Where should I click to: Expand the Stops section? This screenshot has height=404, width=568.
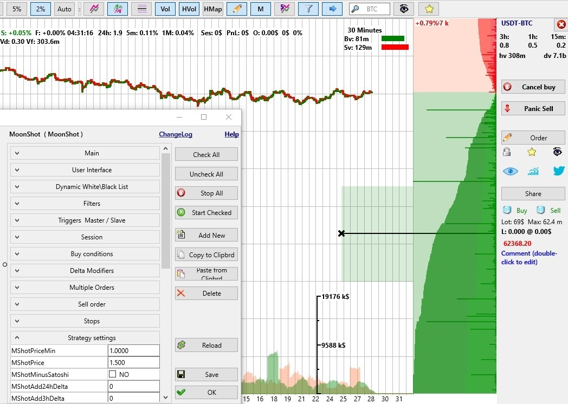click(x=85, y=321)
